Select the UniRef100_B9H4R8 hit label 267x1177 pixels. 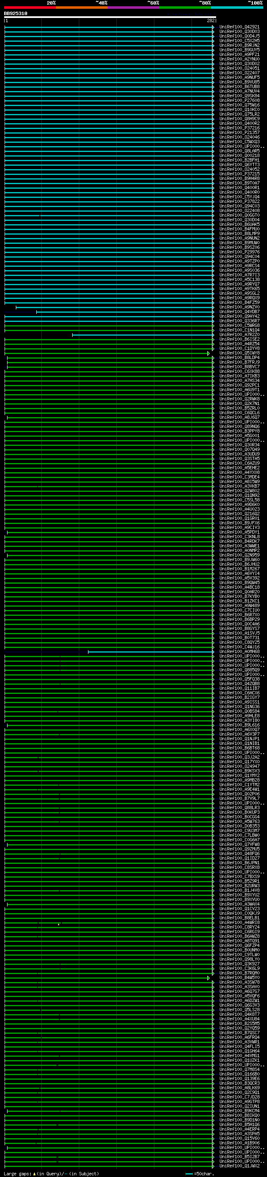point(239,178)
